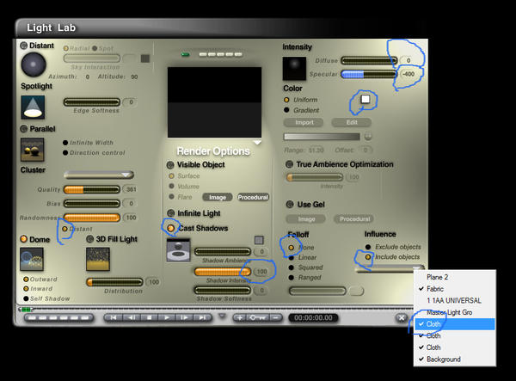Pick the 3D Fill Light thumbnail icon
This screenshot has height=381, width=516.
tap(98, 259)
